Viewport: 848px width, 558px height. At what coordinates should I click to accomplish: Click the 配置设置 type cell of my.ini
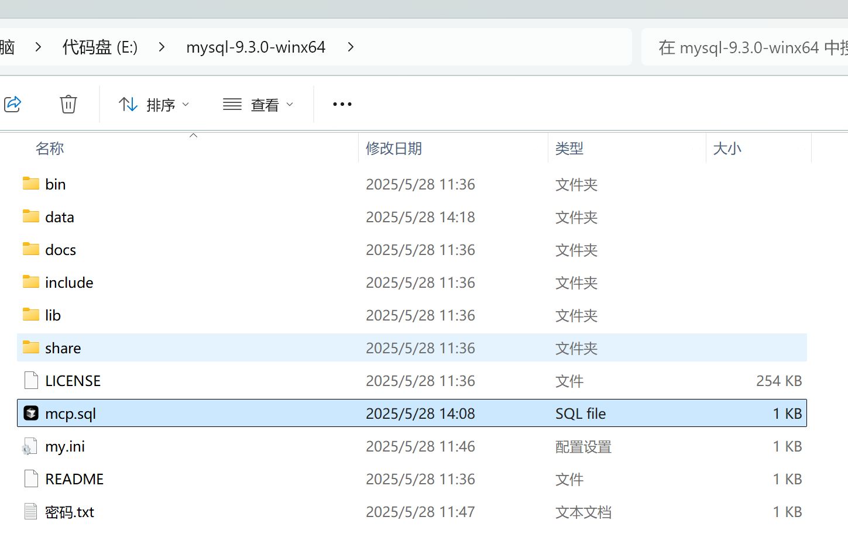583,447
